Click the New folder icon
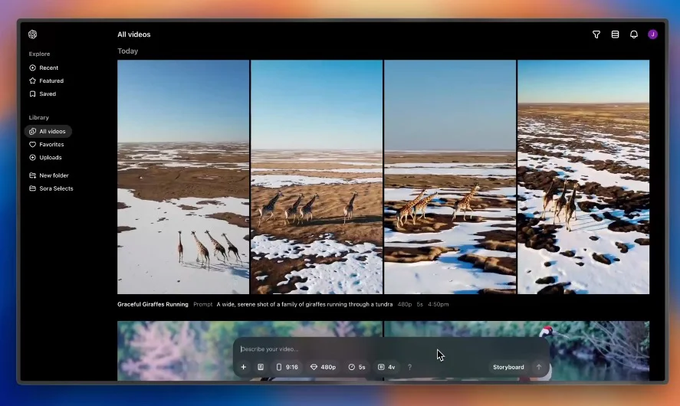 click(x=32, y=175)
